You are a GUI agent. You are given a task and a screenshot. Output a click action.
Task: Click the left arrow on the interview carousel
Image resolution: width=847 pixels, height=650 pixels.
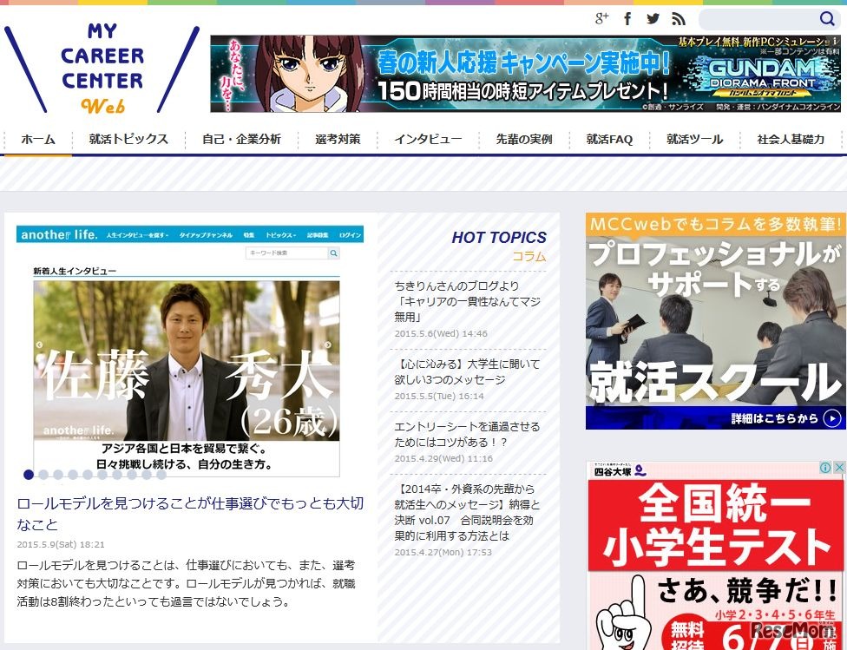point(37,344)
